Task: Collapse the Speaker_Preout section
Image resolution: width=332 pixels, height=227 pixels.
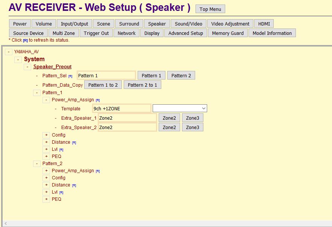Action: (x=27, y=67)
